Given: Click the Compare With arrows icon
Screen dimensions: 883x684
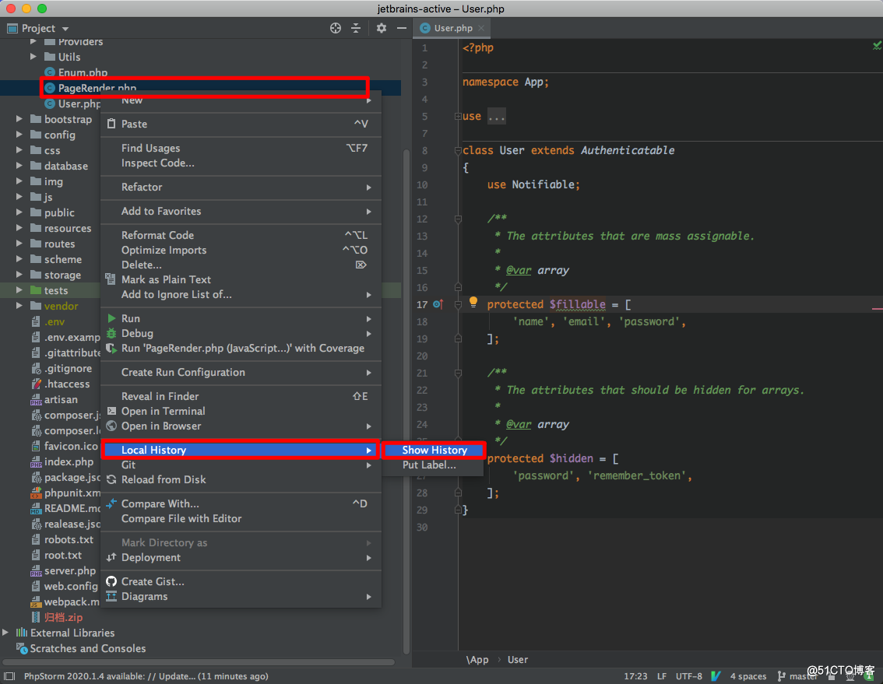Looking at the screenshot, I should pos(111,503).
